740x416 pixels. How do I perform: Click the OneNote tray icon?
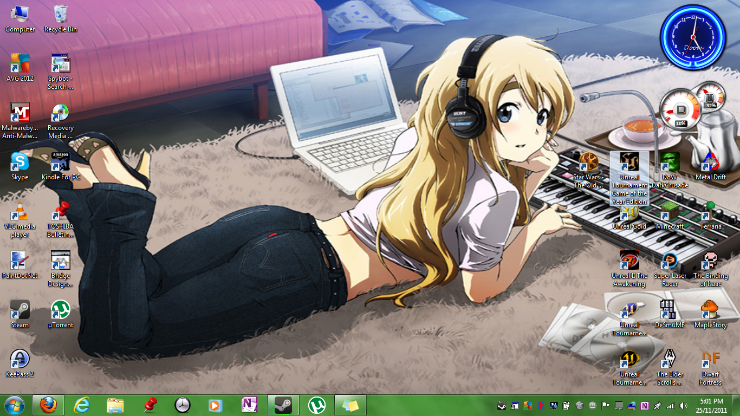click(645, 406)
